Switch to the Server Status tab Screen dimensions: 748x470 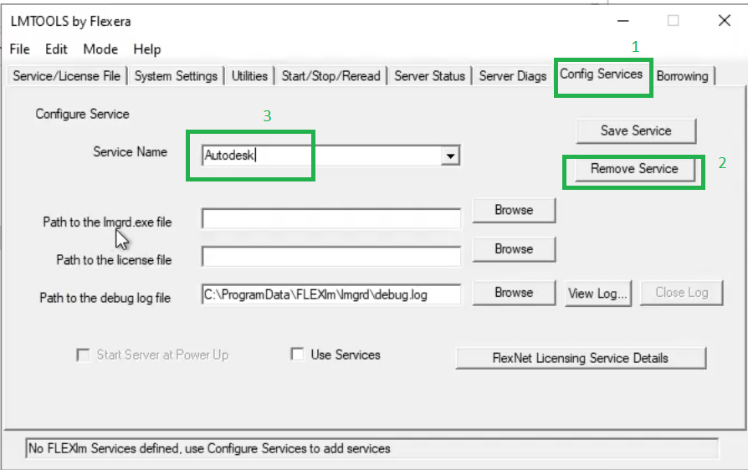pos(429,76)
